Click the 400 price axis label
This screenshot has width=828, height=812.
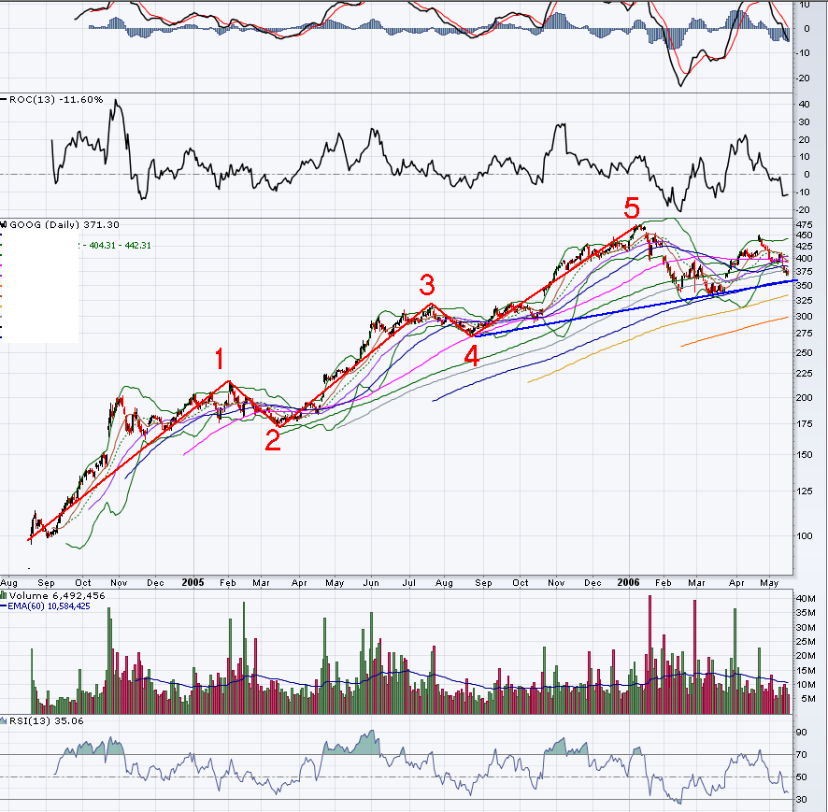(x=805, y=259)
